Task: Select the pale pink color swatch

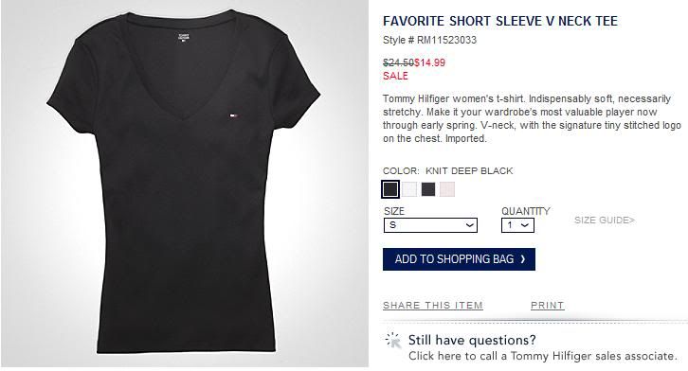Action: pos(447,189)
